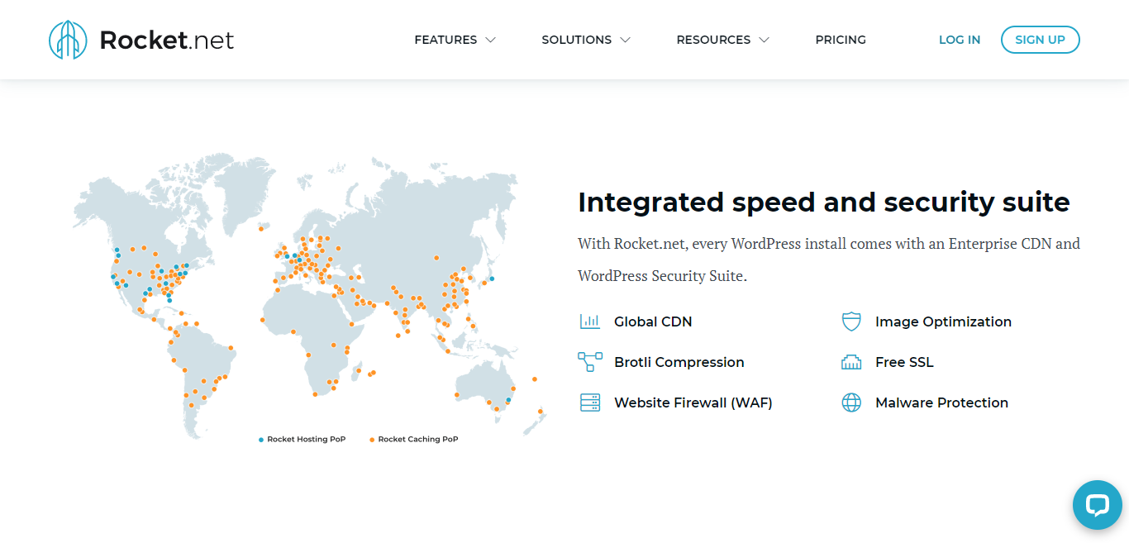Click the 'Rocket Caching PoP' legend label
The height and width of the screenshot is (543, 1129).
418,440
